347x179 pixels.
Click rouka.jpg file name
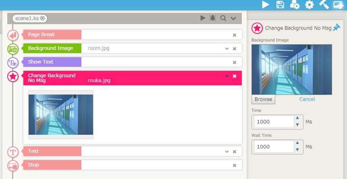(x=99, y=80)
